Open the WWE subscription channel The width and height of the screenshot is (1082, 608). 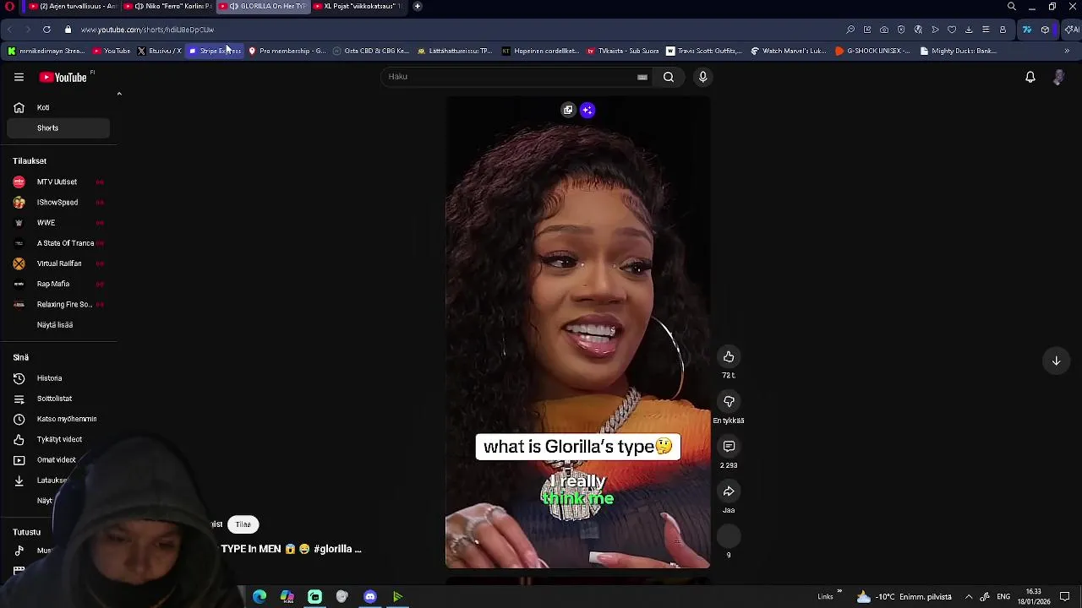click(57, 223)
